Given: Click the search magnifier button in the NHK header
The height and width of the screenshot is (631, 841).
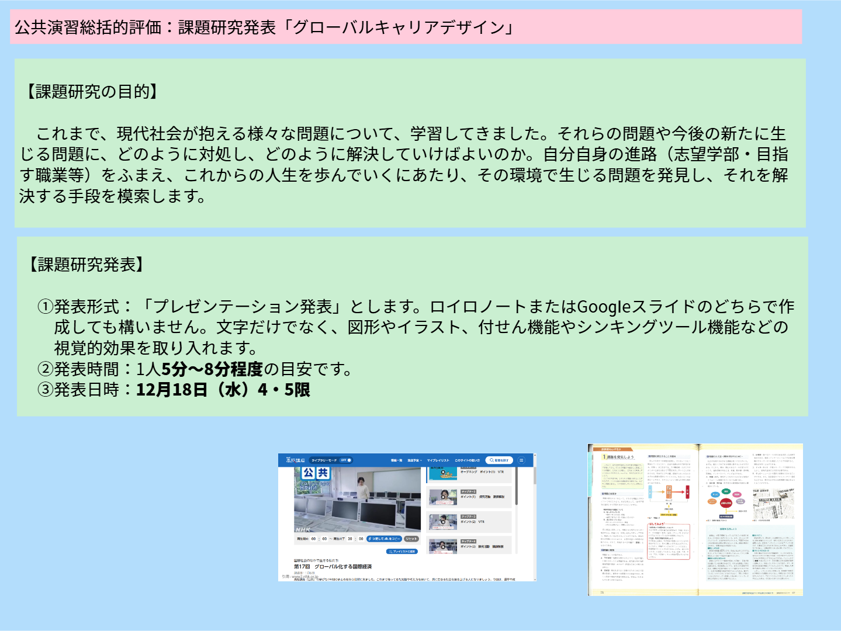Looking at the screenshot, I should [x=499, y=460].
